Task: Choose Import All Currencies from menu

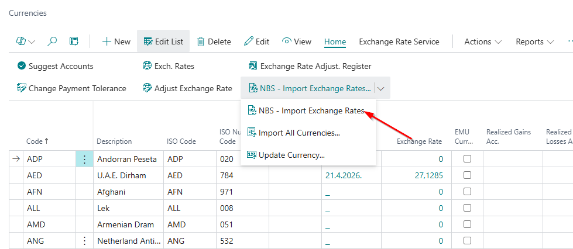Action: coord(299,133)
